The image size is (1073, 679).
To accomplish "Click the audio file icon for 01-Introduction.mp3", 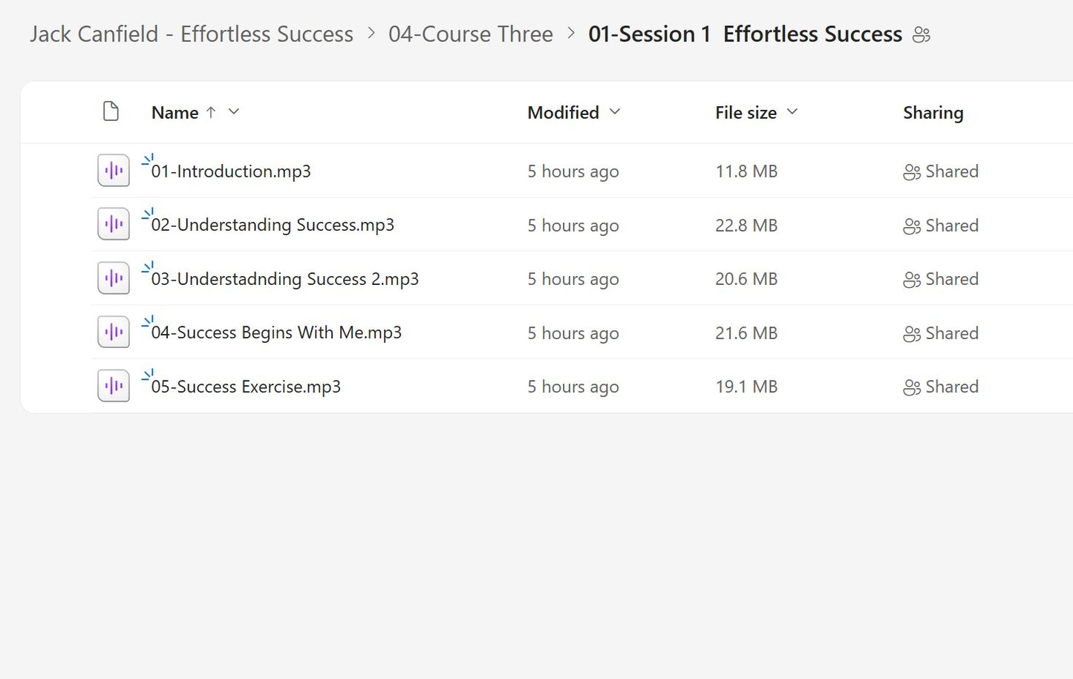I will (x=113, y=170).
